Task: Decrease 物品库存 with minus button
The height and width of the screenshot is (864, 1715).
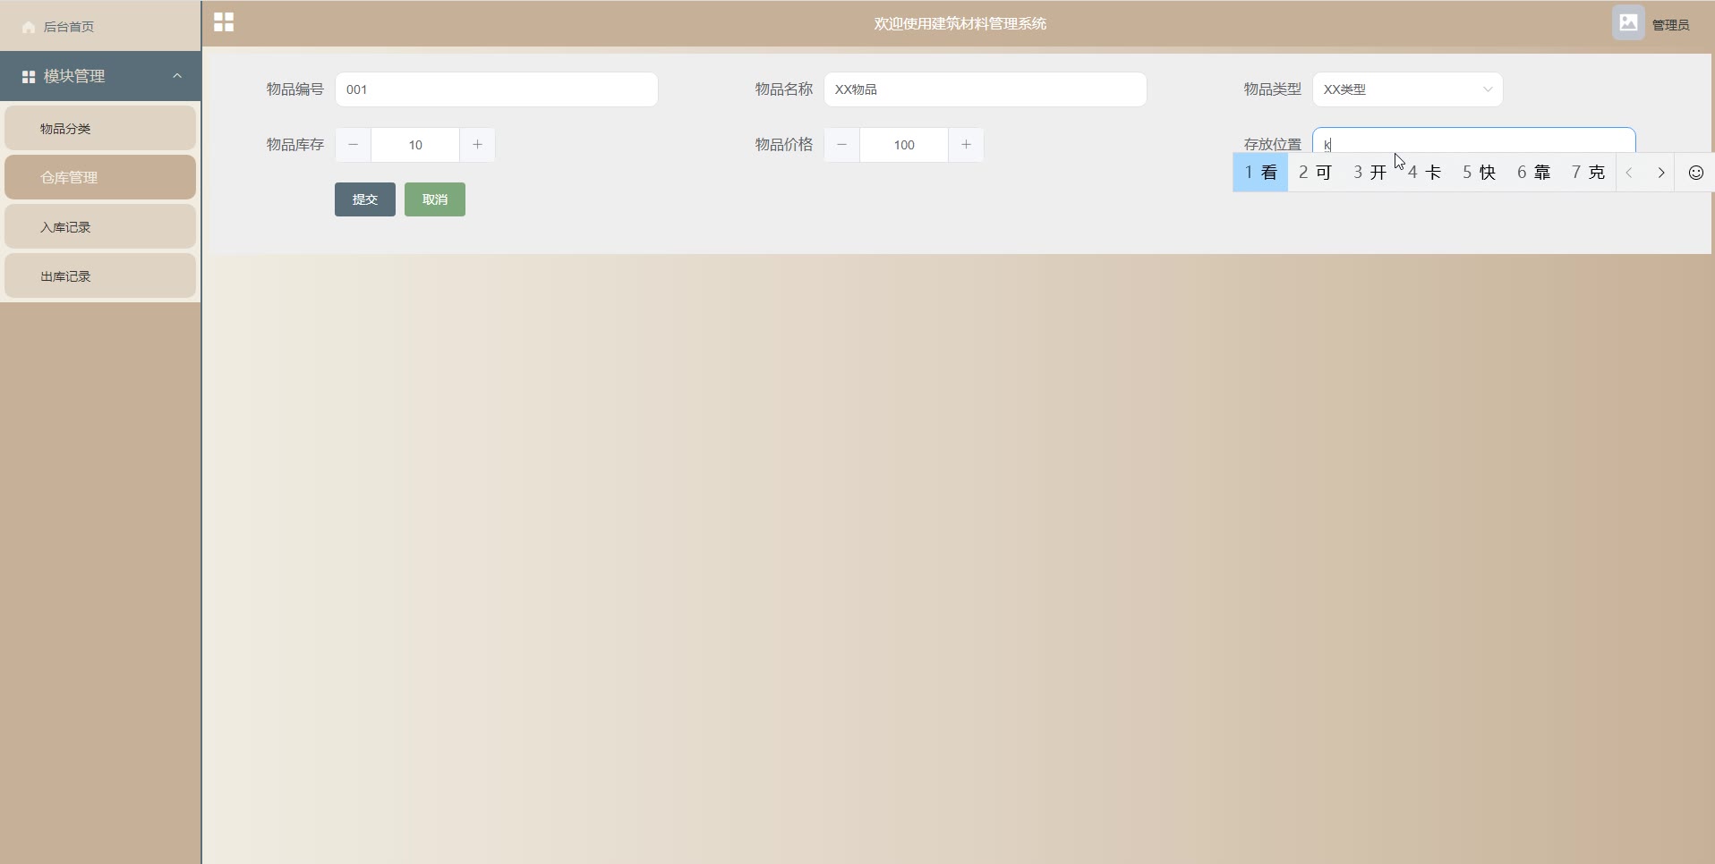Action: click(354, 145)
